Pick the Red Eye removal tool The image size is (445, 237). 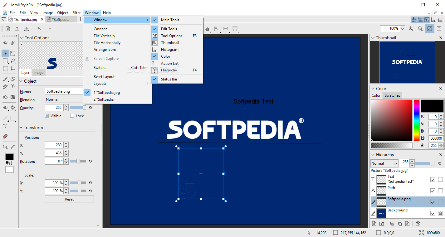point(5,108)
